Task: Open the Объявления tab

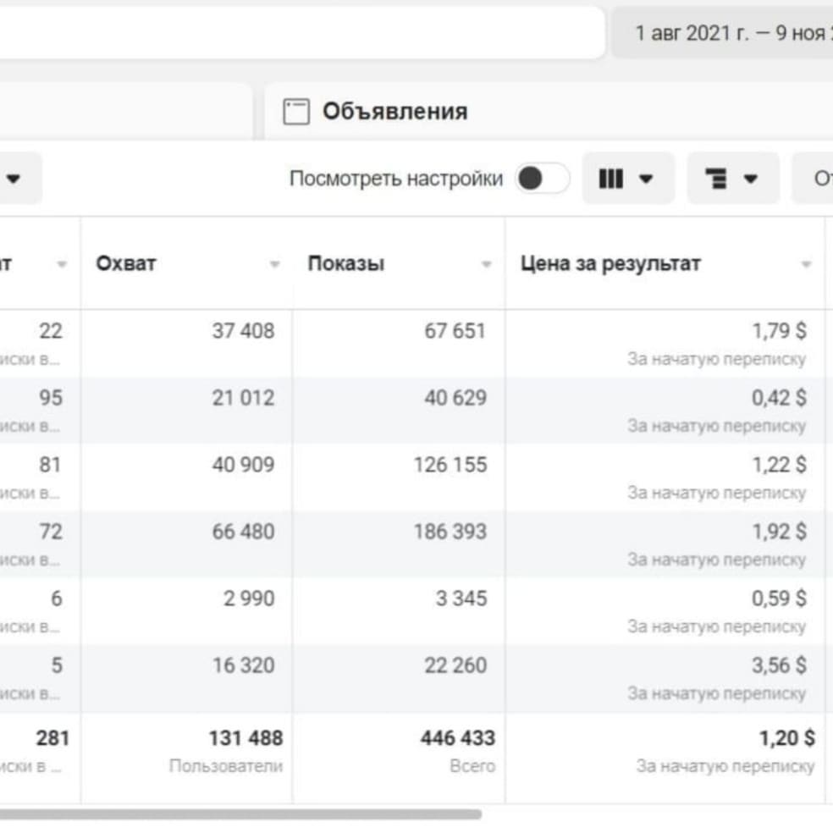Action: [x=394, y=112]
